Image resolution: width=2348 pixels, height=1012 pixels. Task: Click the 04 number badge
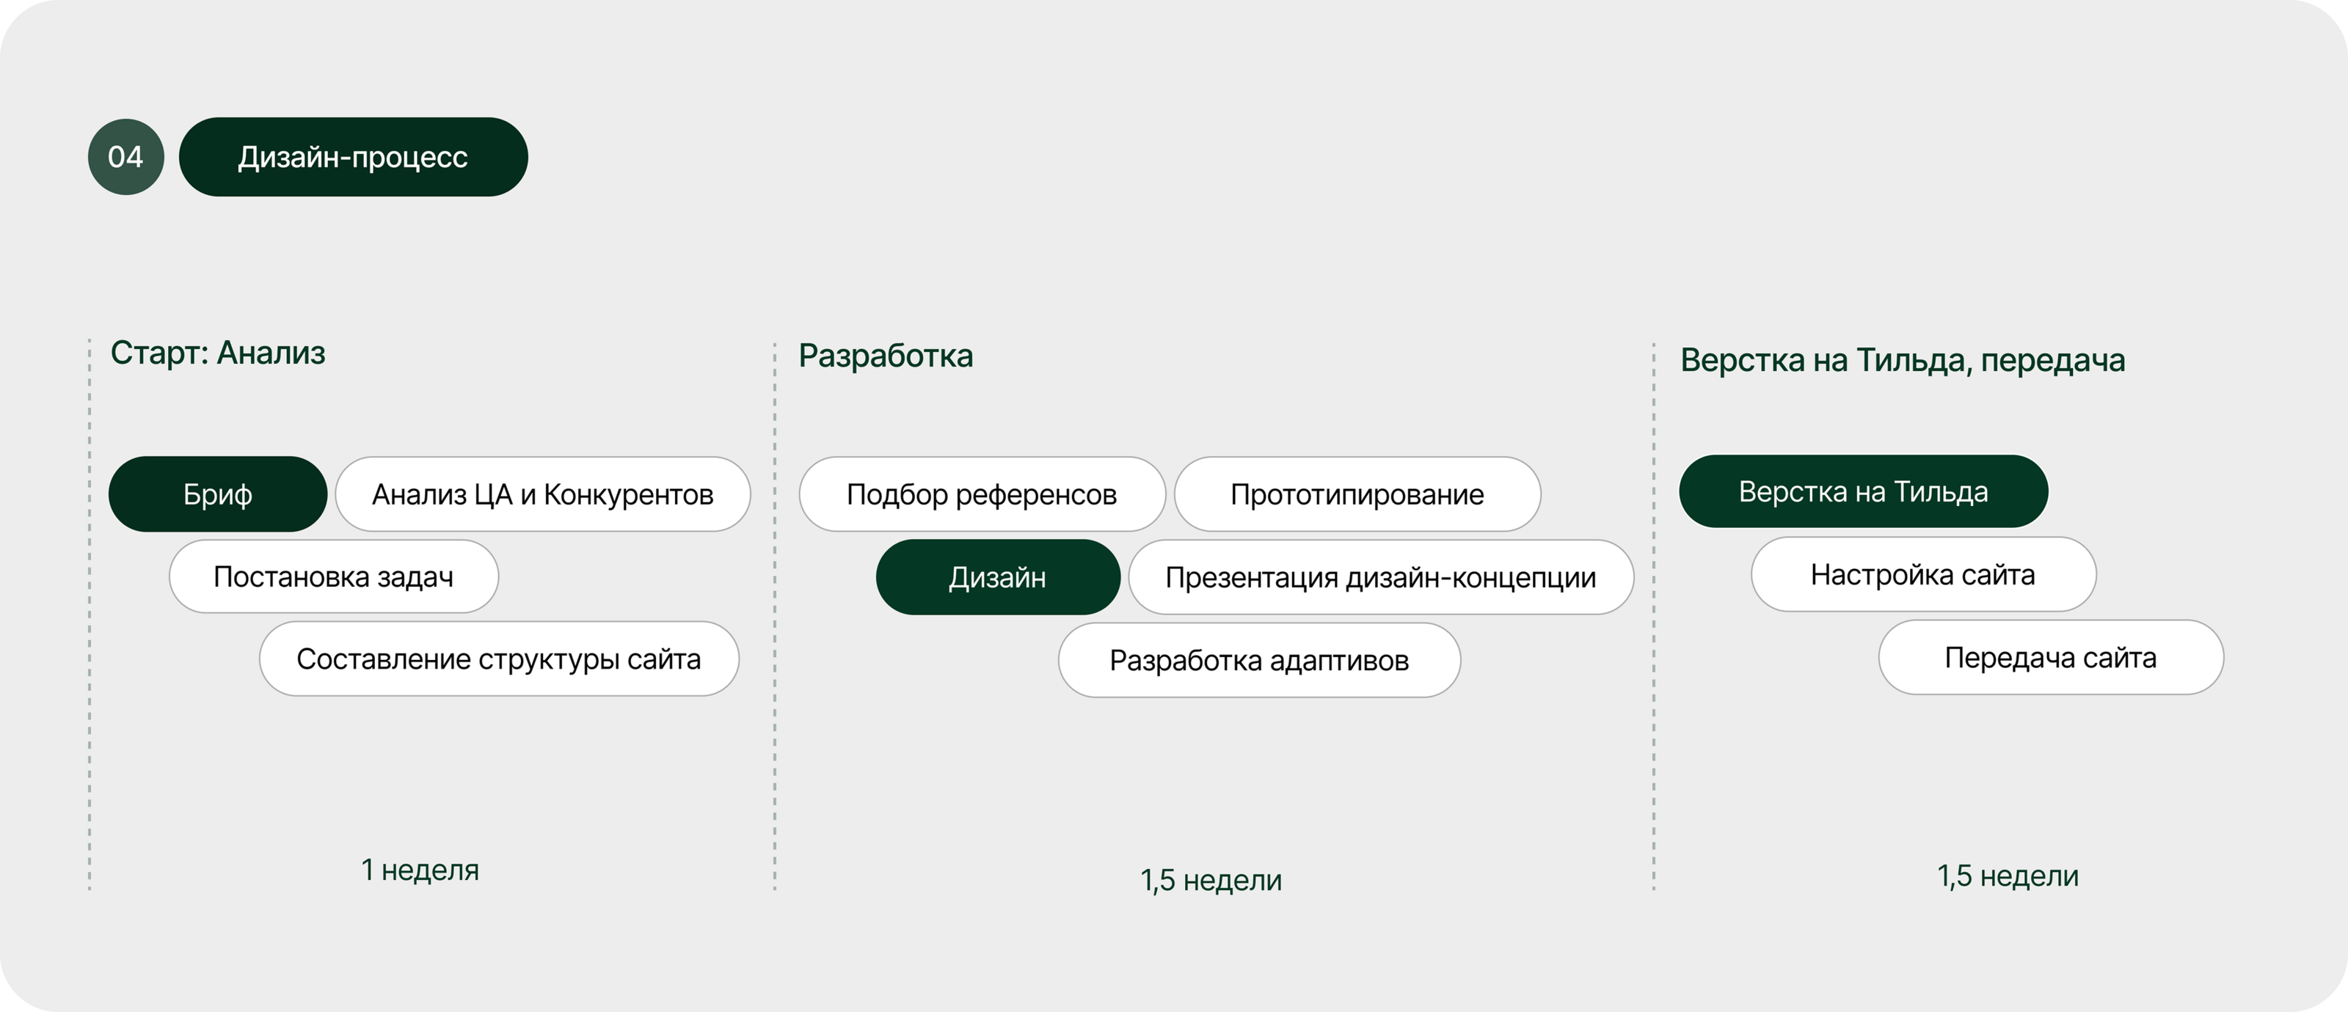coord(125,157)
